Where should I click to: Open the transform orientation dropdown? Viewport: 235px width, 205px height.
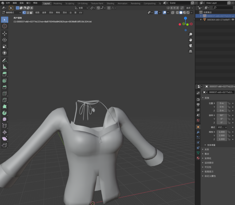pyautogui.click(x=81, y=8)
